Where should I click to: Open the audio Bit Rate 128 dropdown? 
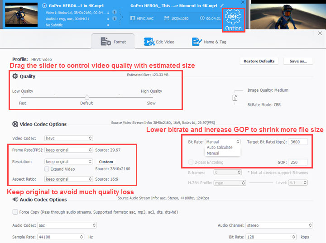coord(271,237)
